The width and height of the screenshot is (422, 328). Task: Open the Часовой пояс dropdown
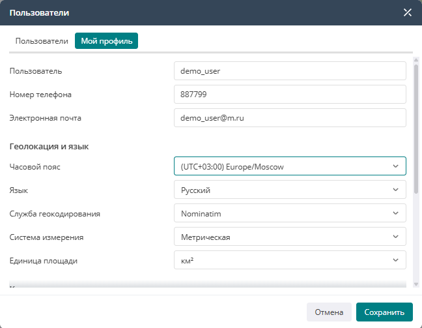[290, 166]
